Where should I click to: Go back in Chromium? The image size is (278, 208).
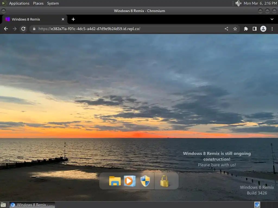coord(6,29)
